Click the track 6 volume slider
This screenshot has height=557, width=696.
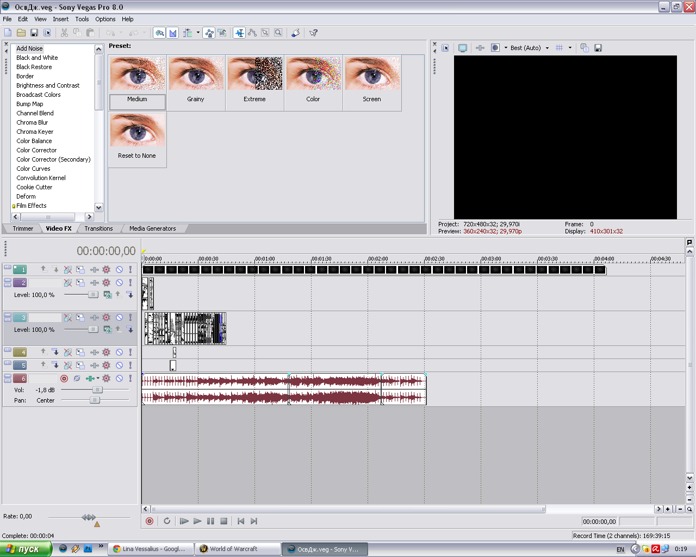point(97,390)
